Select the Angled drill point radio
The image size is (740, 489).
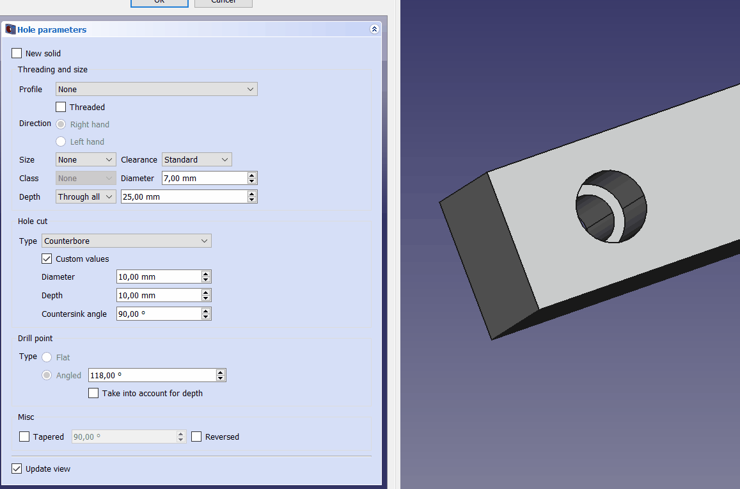click(47, 375)
